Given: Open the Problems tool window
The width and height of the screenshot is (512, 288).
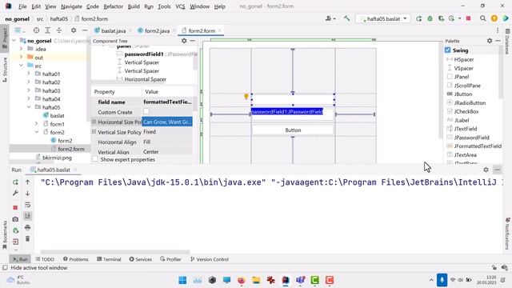Looking at the screenshot, I should pos(76,259).
